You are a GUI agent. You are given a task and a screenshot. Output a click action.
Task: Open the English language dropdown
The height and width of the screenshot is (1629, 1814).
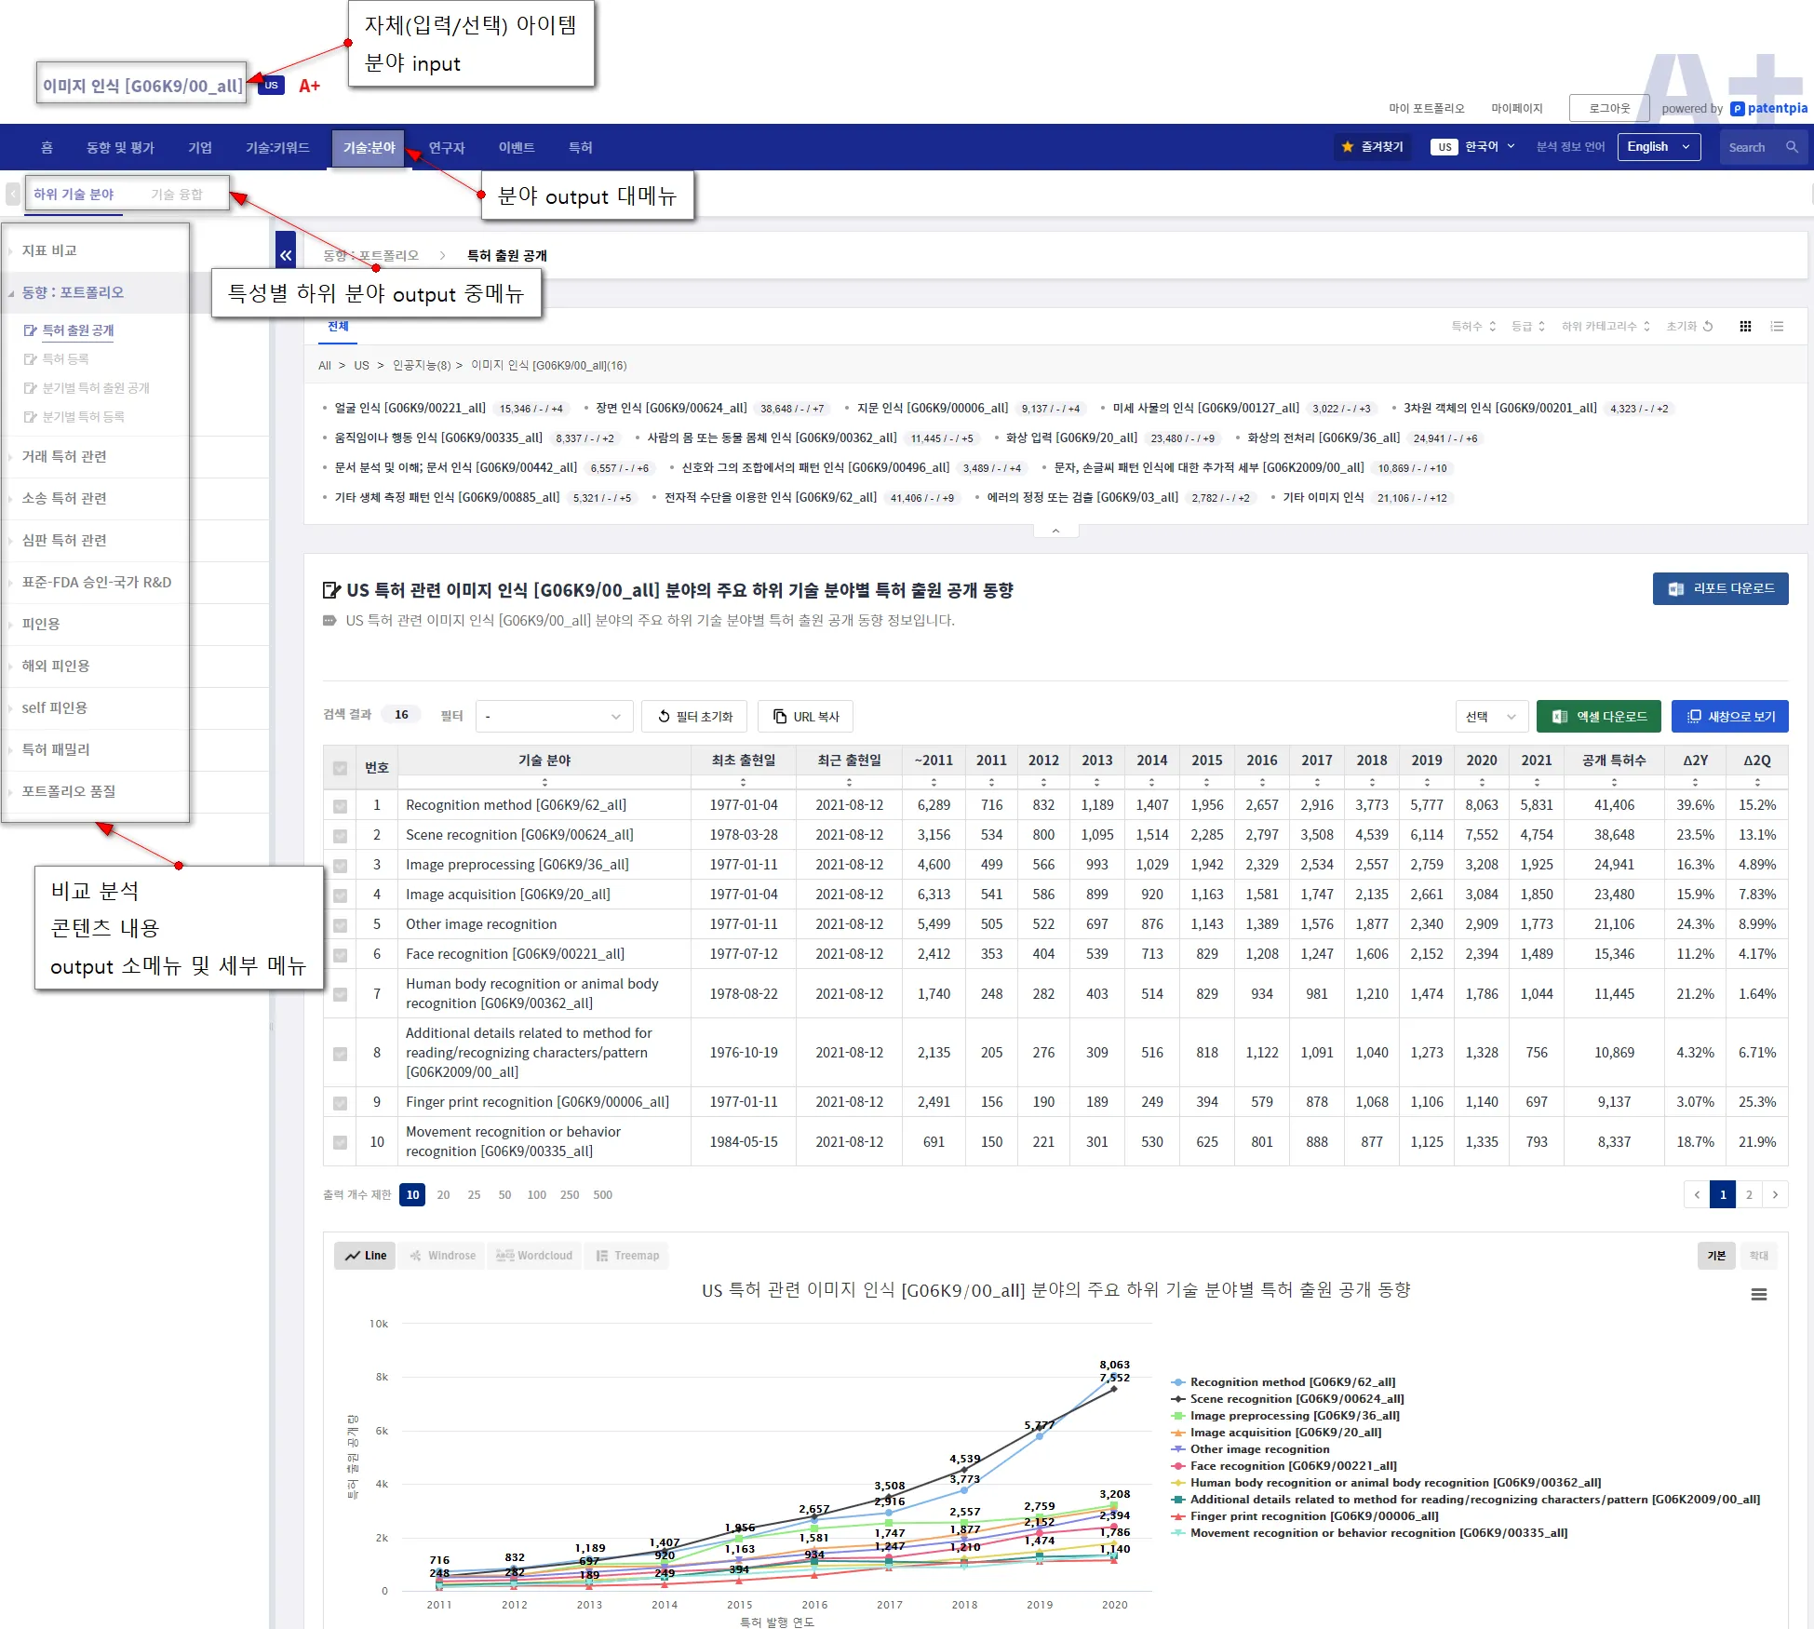[x=1658, y=147]
